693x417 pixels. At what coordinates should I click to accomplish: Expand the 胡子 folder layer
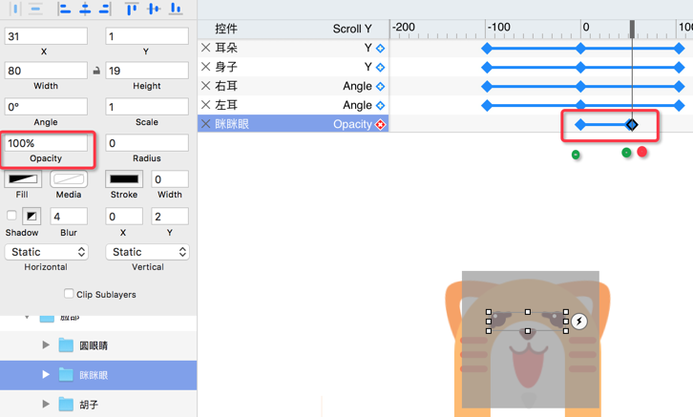coord(46,404)
